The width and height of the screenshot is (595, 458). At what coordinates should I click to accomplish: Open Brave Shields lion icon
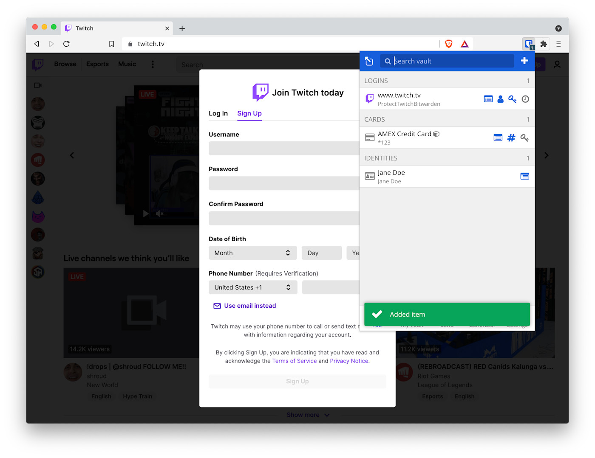coord(449,43)
